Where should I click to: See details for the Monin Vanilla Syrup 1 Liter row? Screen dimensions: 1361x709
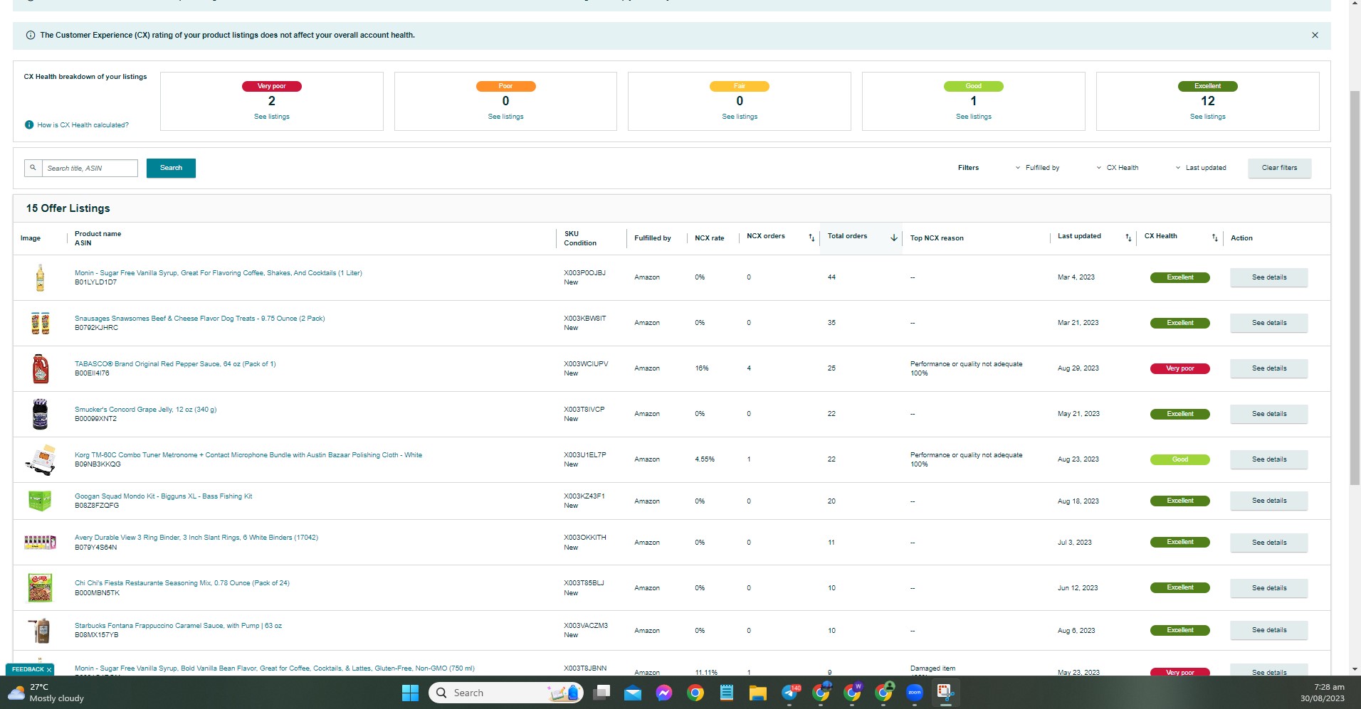[x=1269, y=277]
